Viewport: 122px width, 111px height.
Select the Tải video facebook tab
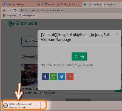pyautogui.click(x=102, y=4)
